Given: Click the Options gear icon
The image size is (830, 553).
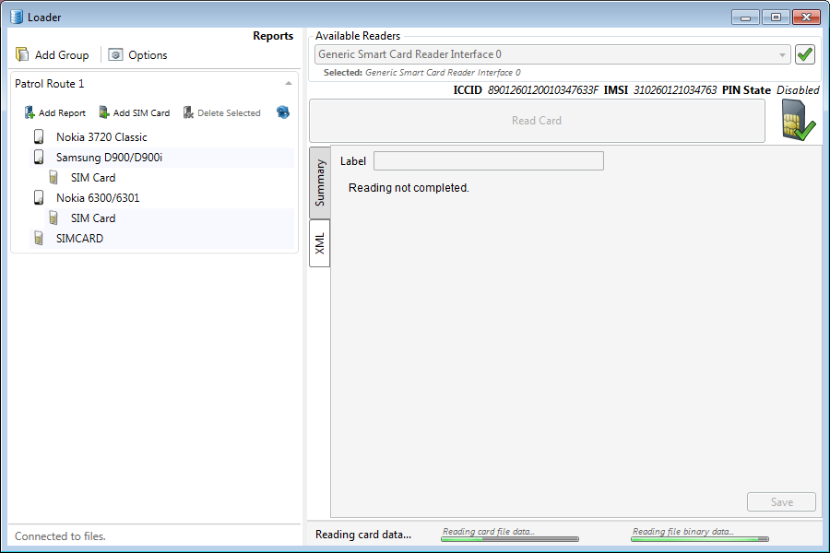Looking at the screenshot, I should (x=115, y=54).
